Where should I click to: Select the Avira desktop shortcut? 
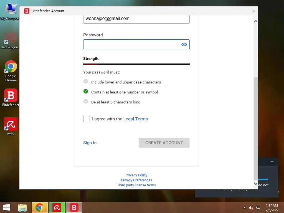(11, 126)
